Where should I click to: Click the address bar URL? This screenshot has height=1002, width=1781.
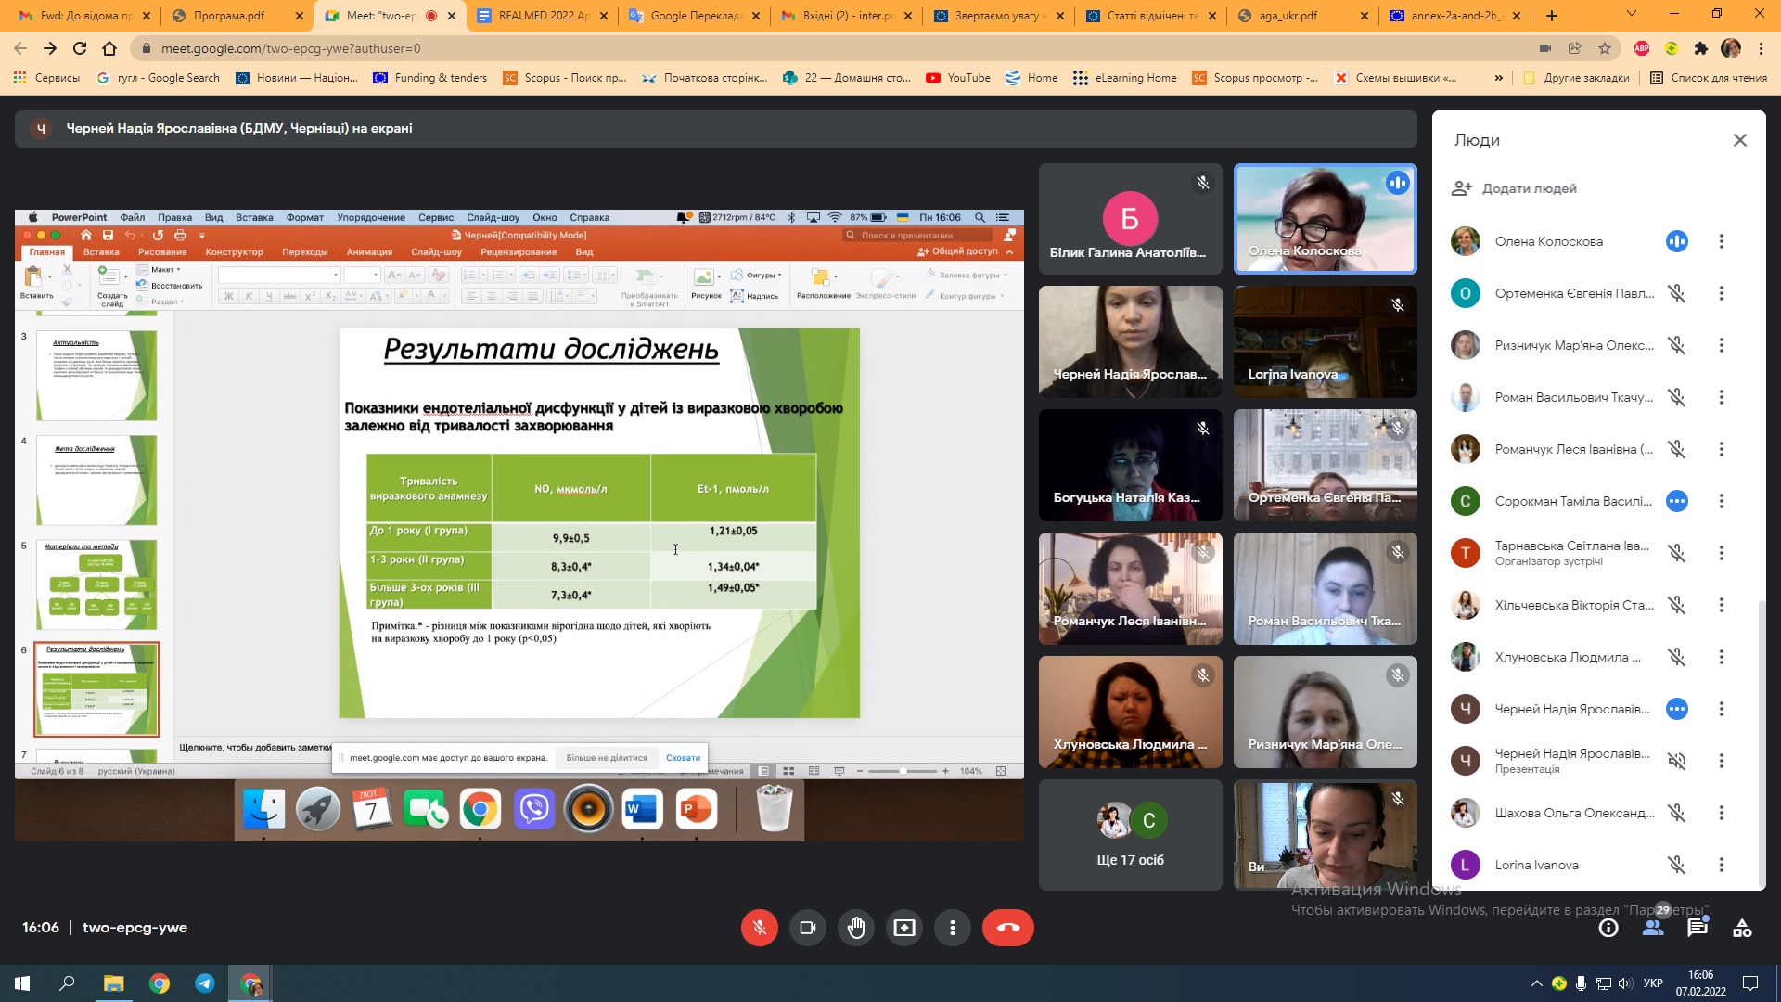290,48
